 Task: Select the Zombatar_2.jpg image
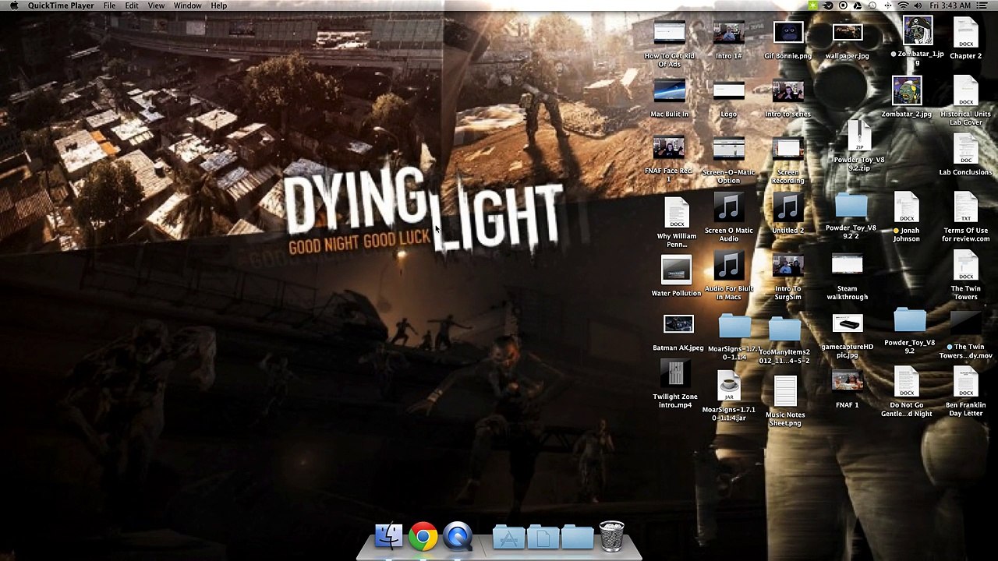906,91
